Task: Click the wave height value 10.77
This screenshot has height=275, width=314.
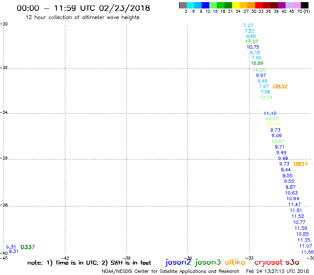Action: coord(299,222)
